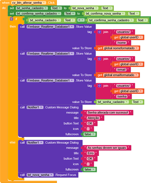Click the join gear icon above /nome
The image size is (151, 183).
pyautogui.click(x=100, y=32)
